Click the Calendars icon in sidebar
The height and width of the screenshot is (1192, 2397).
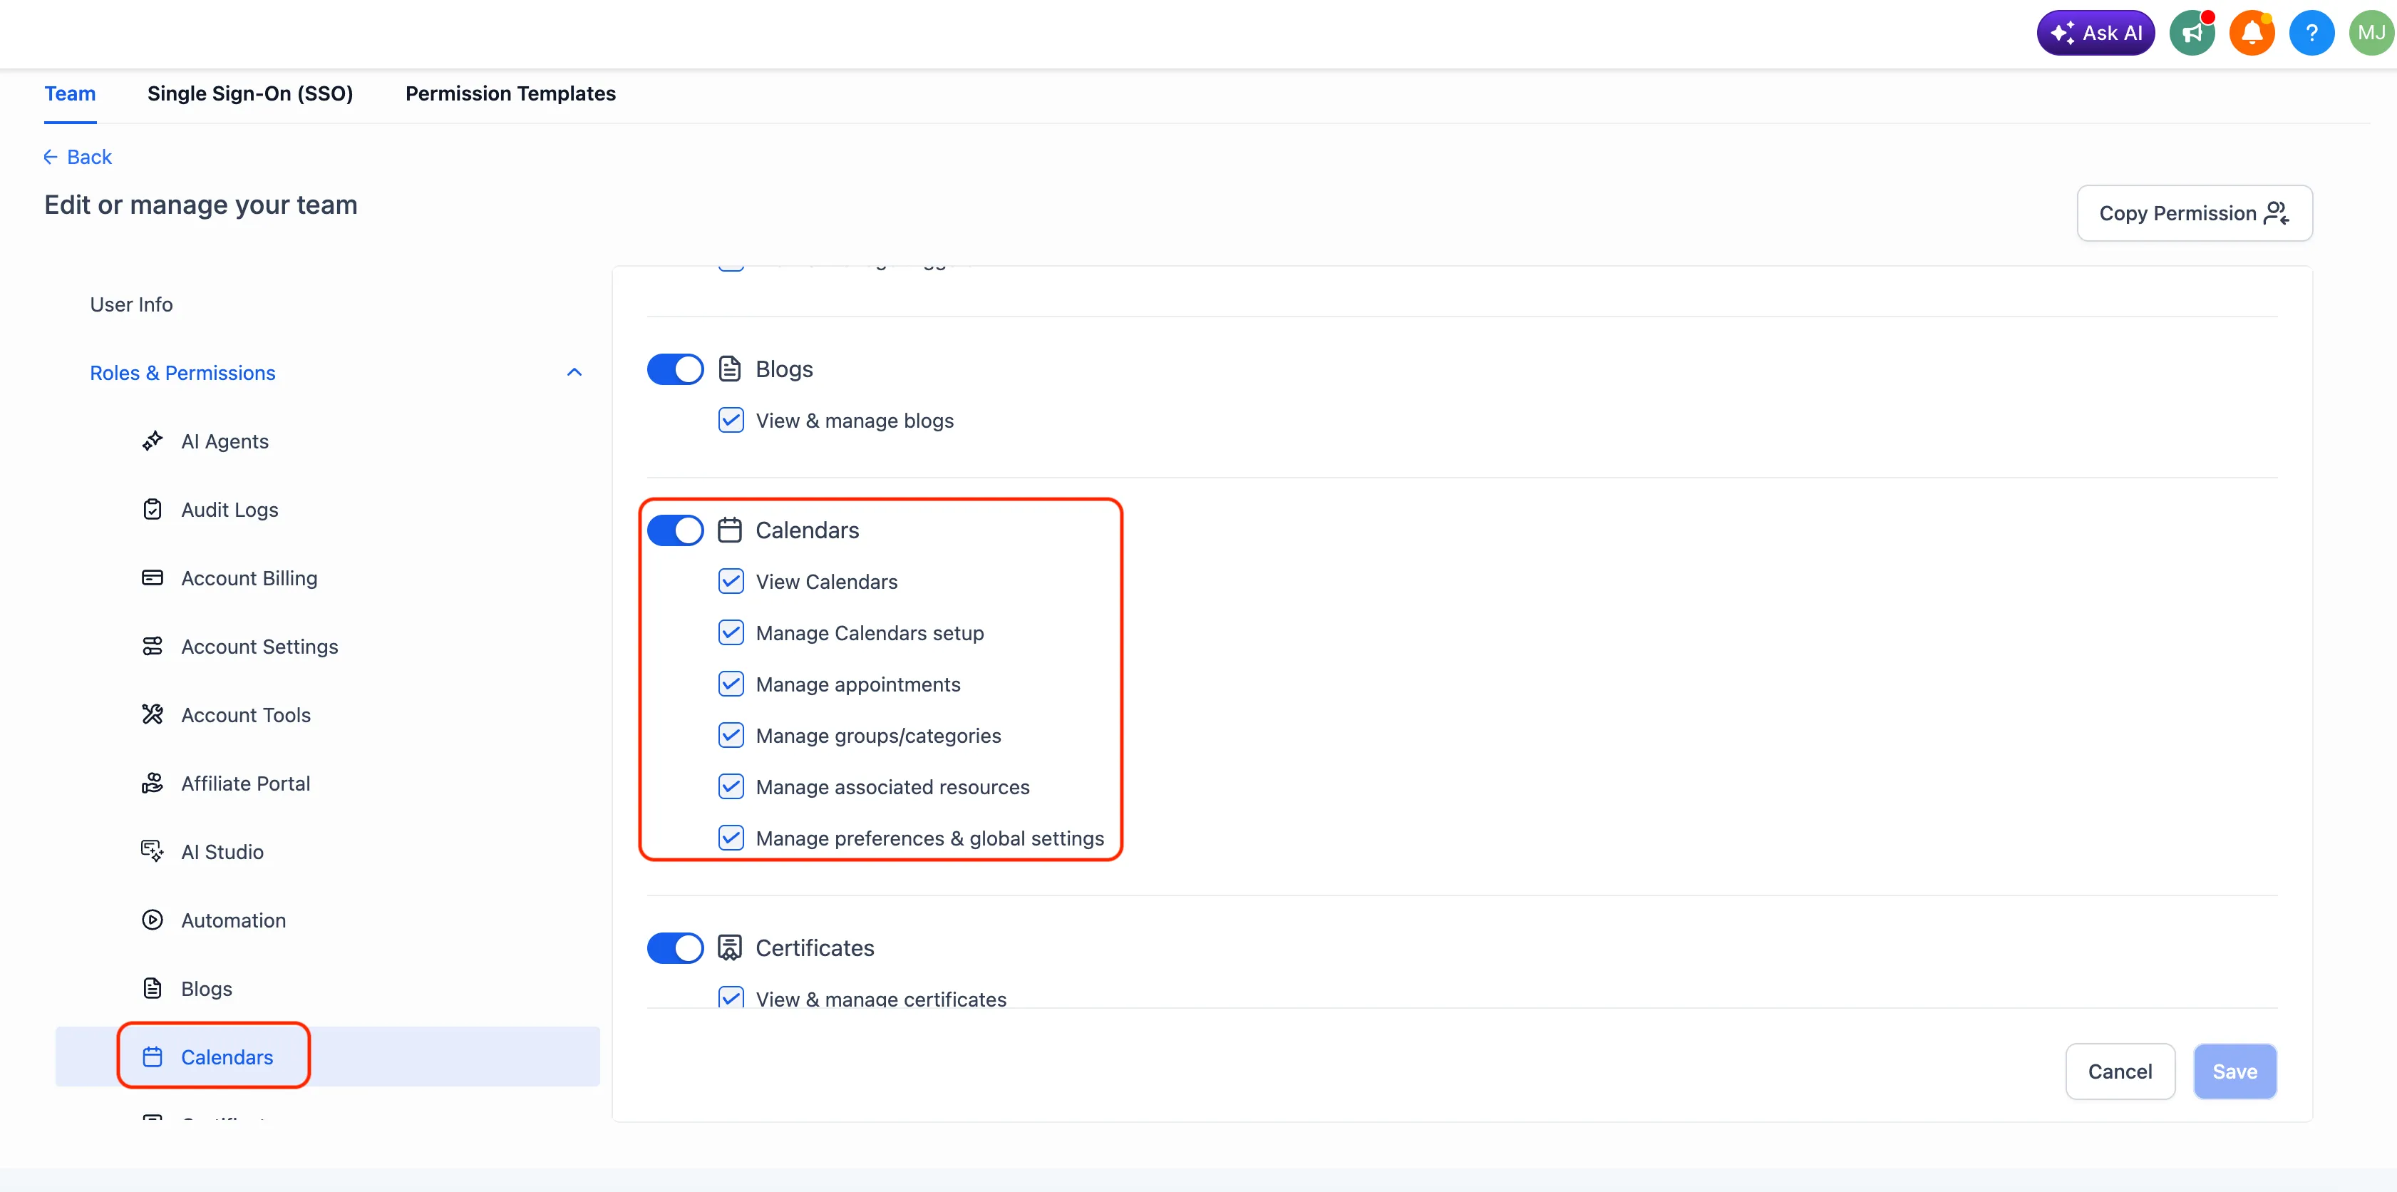tap(153, 1056)
